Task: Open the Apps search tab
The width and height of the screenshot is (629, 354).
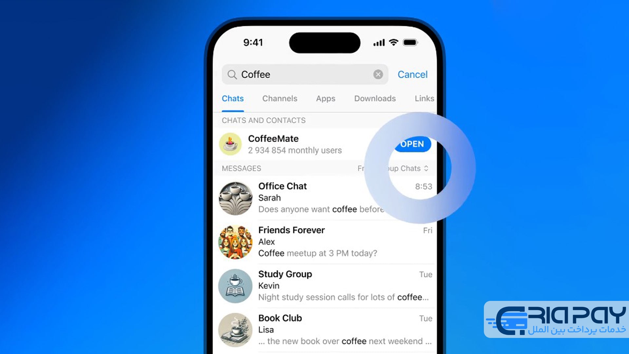Action: 325,98
